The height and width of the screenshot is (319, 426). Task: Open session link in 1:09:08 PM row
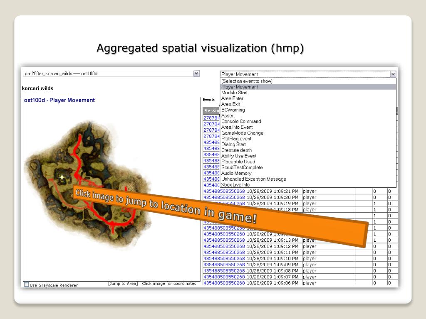coord(224,271)
